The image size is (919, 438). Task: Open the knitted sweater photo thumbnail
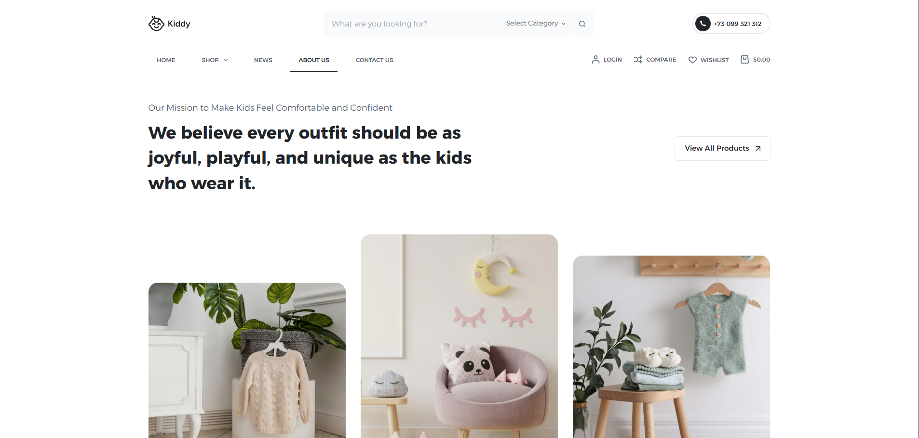click(247, 360)
